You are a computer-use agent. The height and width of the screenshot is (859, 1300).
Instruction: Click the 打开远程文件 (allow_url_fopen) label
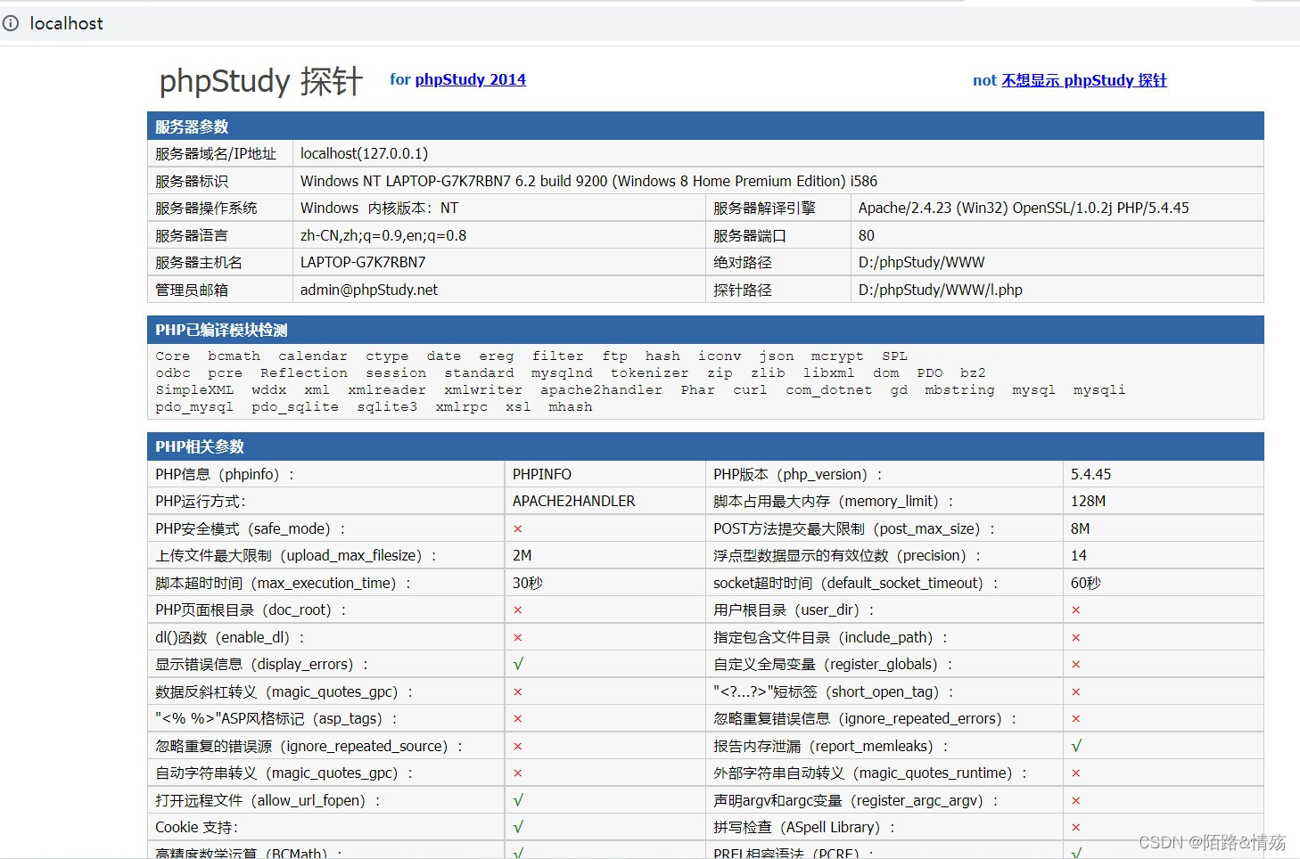[268, 800]
